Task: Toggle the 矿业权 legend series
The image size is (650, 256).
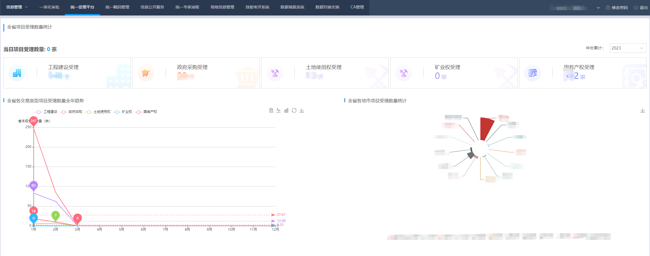Action: 123,112
